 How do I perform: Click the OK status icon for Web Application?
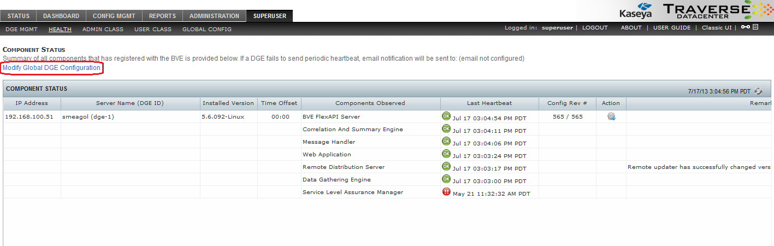446,154
